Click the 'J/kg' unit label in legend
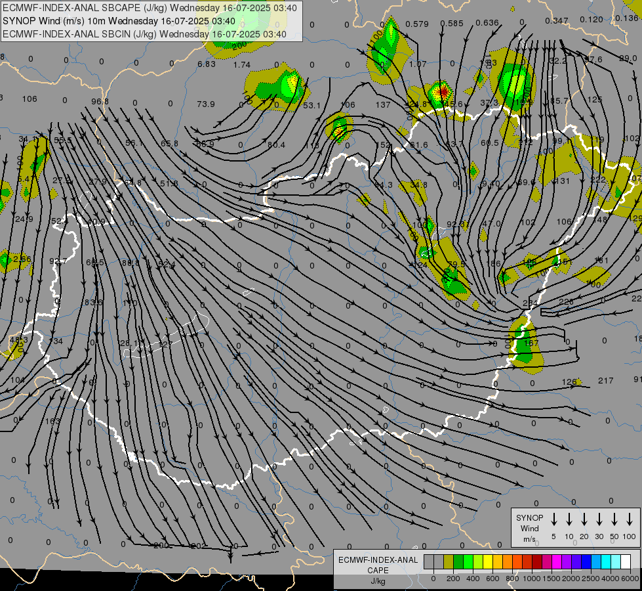Screen dimensions: 642x591 (378, 581)
